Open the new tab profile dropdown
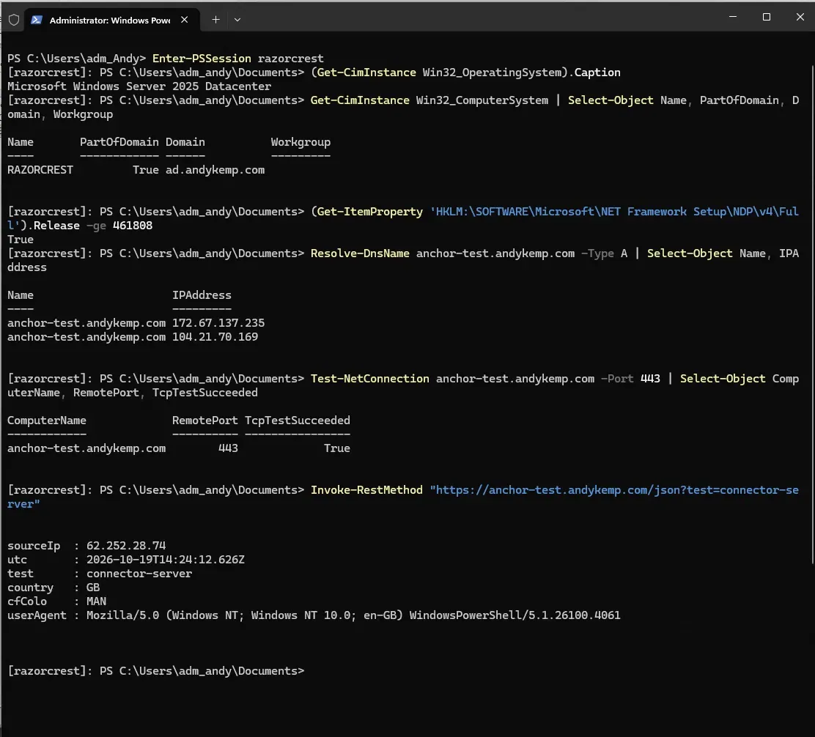Viewport: 815px width, 737px height. click(x=237, y=20)
